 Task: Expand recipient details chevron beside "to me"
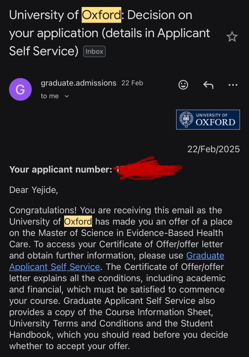pos(67,96)
